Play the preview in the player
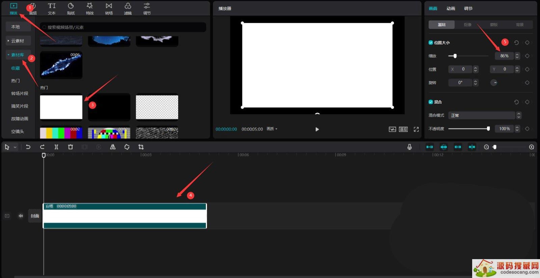The width and height of the screenshot is (540, 278). (317, 129)
